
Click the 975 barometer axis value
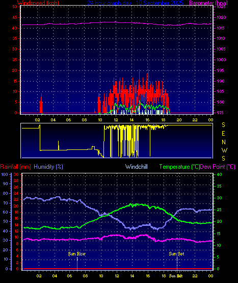pyautogui.click(x=220, y=113)
